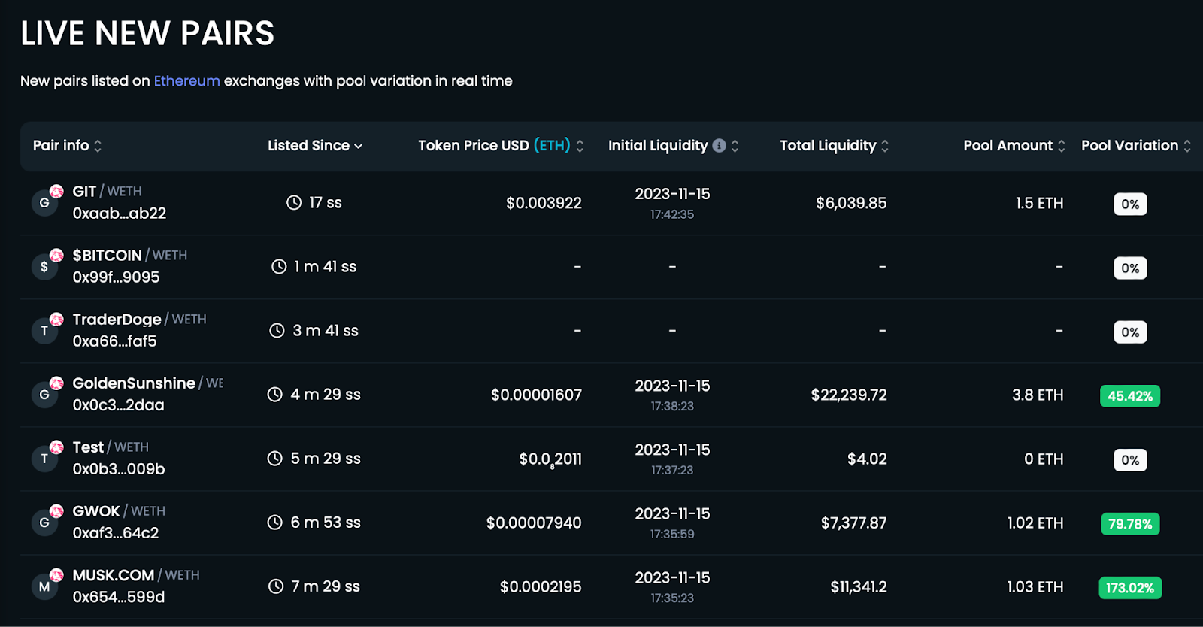Click the TraderDoge token avatar icon
Image resolution: width=1203 pixels, height=627 pixels.
pos(44,331)
